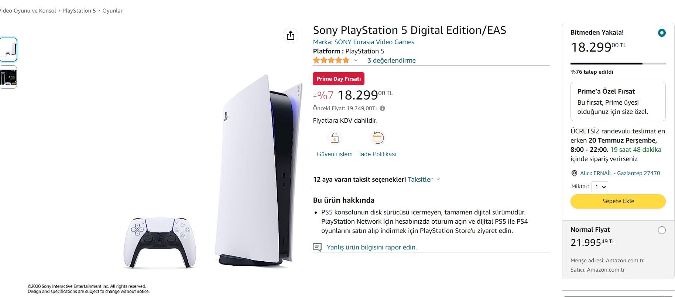Click the %76 talep edildi progress bar
This screenshot has height=297, width=675.
tap(618, 64)
